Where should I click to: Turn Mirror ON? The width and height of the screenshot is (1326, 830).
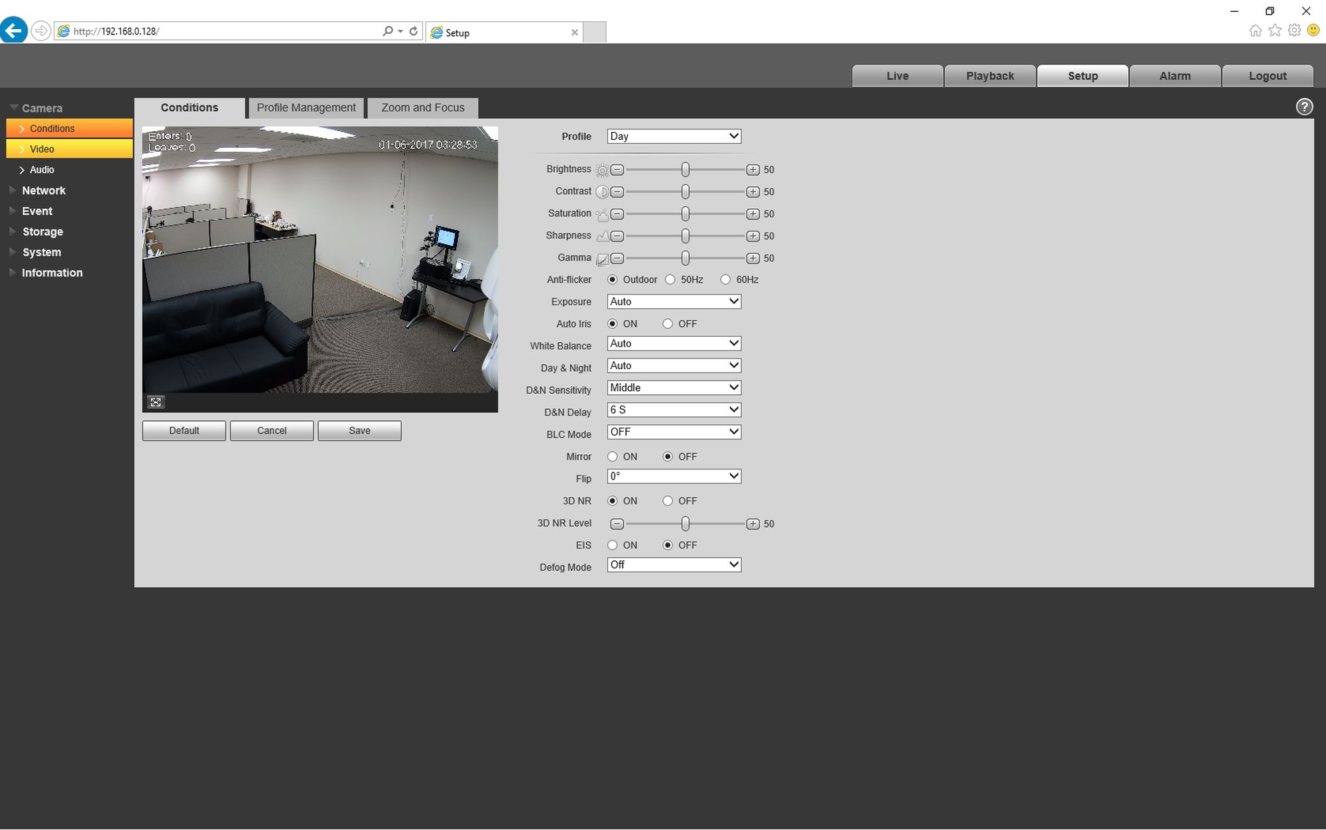click(x=613, y=457)
